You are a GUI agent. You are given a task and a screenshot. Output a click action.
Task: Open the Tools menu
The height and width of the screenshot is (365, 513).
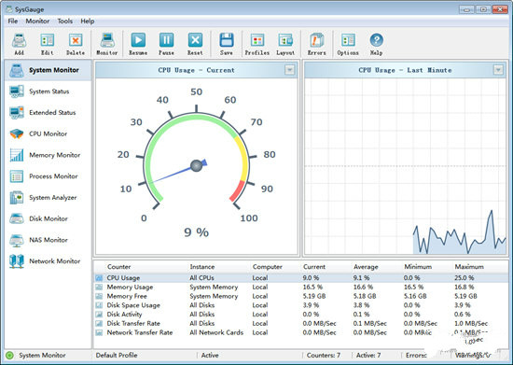(64, 21)
